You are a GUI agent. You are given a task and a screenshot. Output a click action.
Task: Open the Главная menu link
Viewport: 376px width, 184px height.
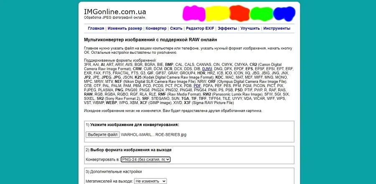point(96,28)
